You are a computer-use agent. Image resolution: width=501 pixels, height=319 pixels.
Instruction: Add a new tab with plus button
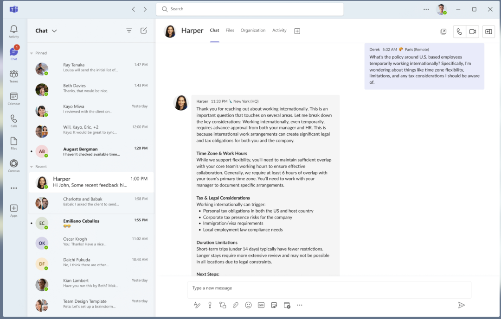coord(297,31)
